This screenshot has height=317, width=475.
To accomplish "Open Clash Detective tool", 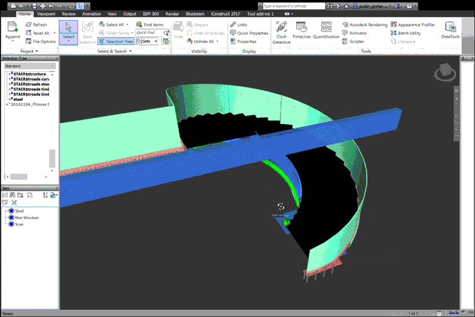I will pyautogui.click(x=281, y=32).
